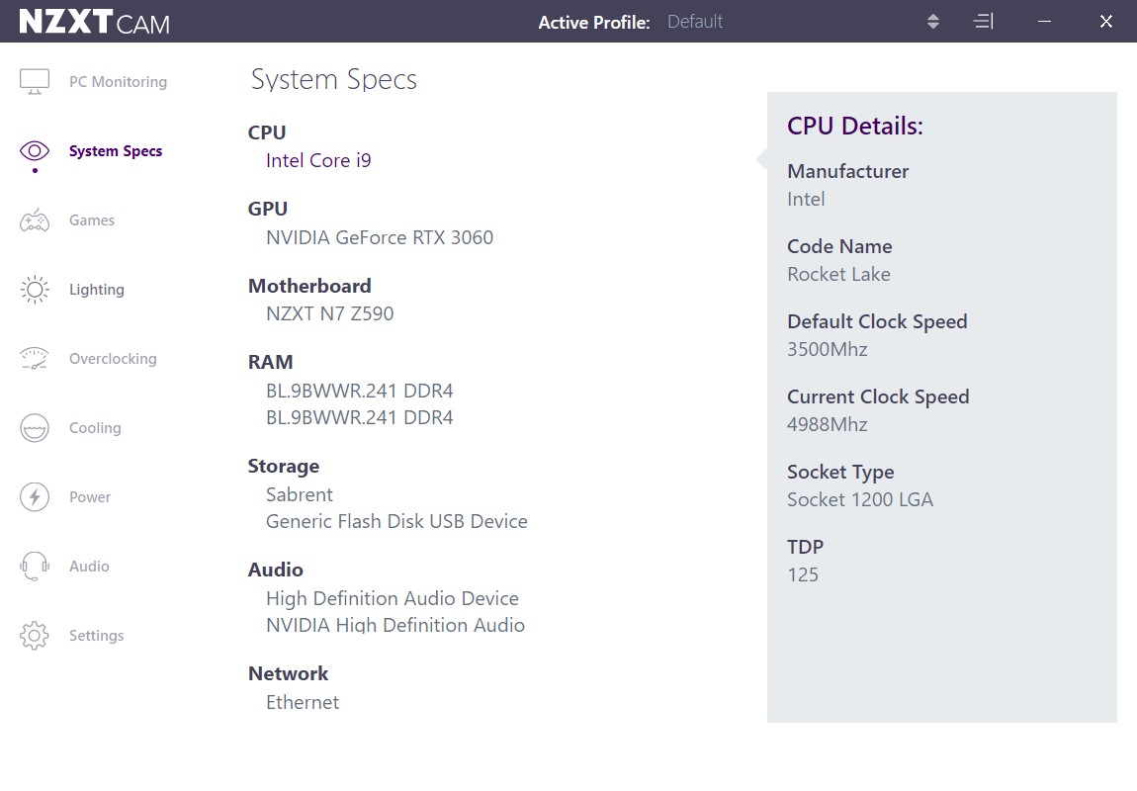The image size is (1137, 791).
Task: Click the System Specs eye icon
Action: [34, 151]
